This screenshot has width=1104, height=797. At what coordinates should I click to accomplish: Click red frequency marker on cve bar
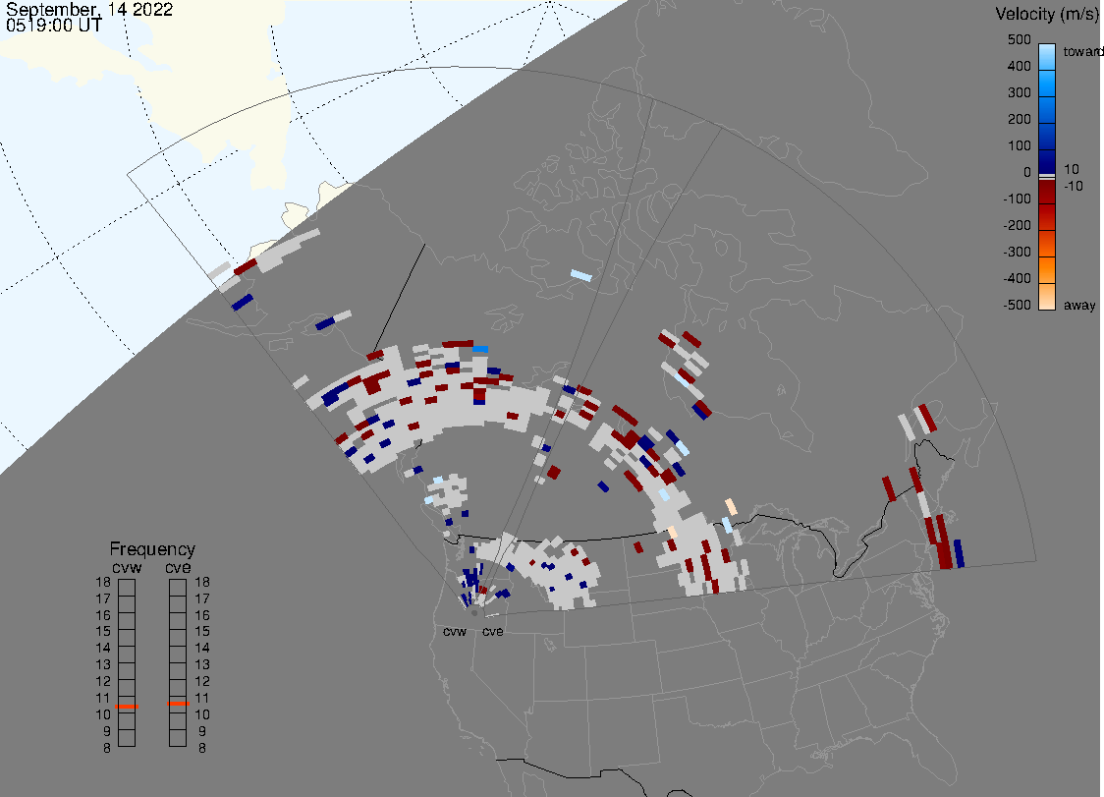[x=178, y=704]
